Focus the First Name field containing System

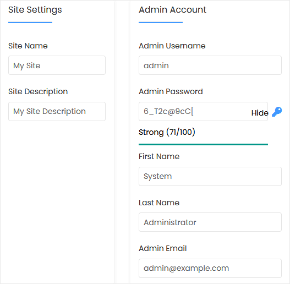click(x=210, y=176)
